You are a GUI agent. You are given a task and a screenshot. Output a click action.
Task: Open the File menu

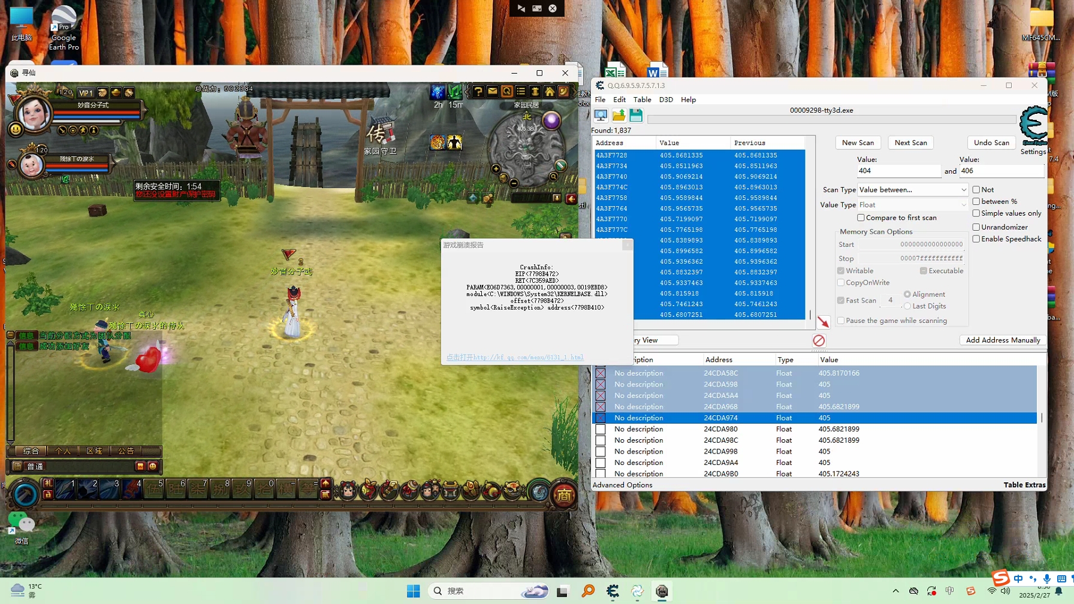point(600,99)
